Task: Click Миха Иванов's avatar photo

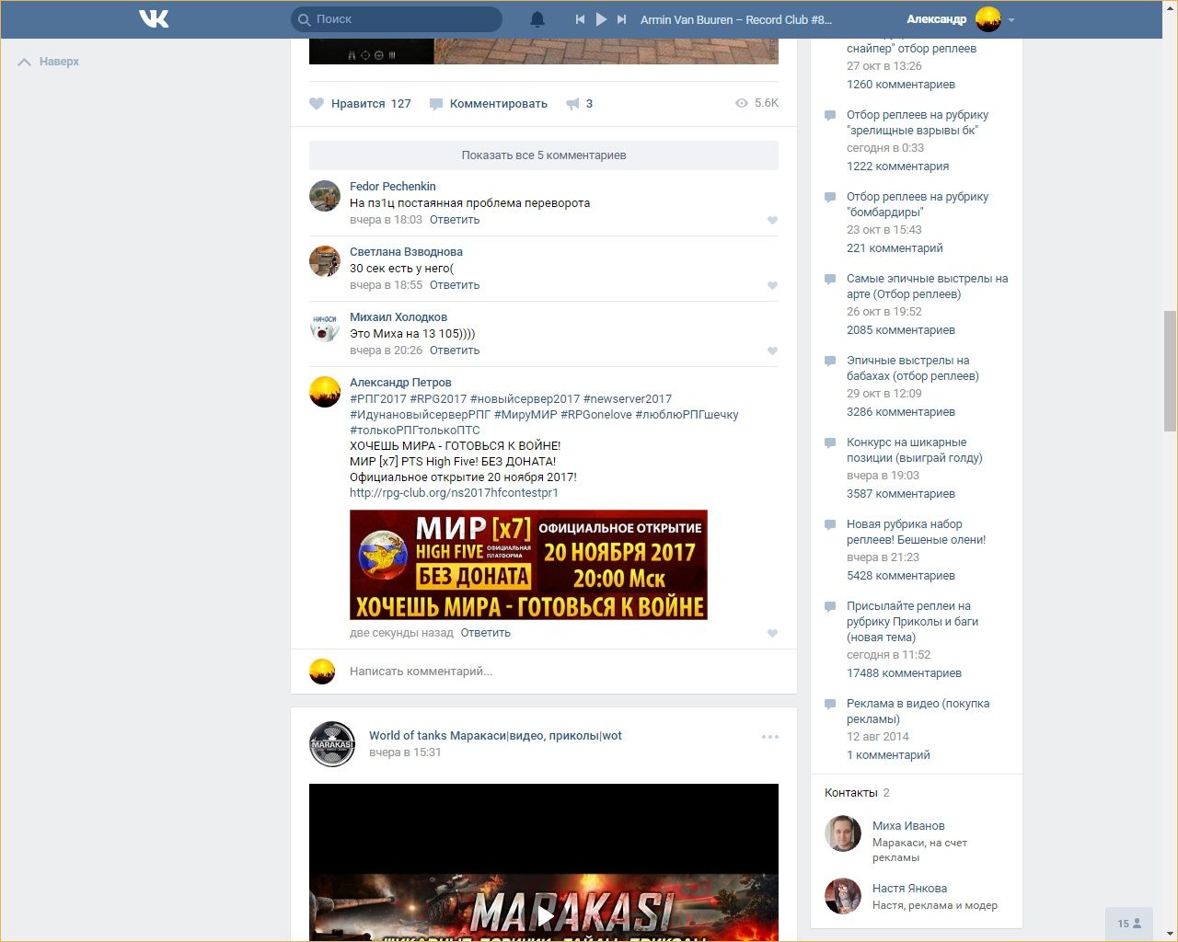Action: pos(842,833)
